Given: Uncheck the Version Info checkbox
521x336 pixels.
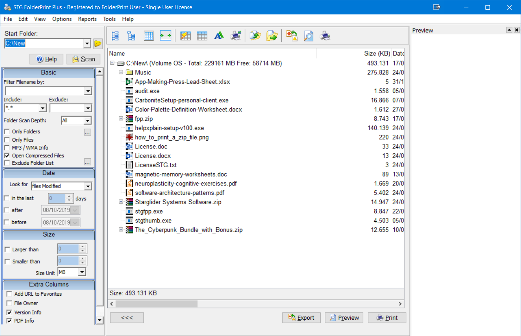Looking at the screenshot, I should [x=9, y=312].
